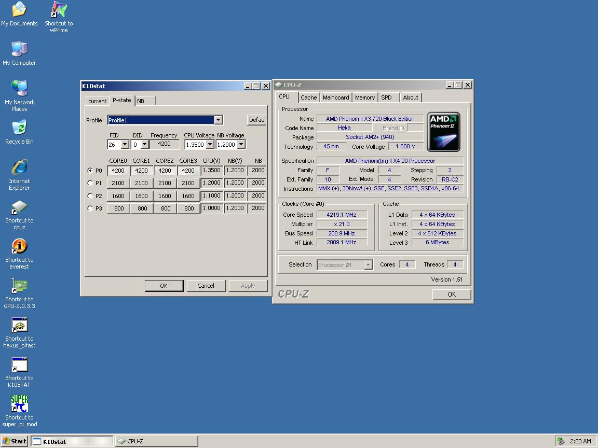598x448 pixels.
Task: Open the GPU-Z.0.3.3 shortcut icon
Action: tap(19, 287)
